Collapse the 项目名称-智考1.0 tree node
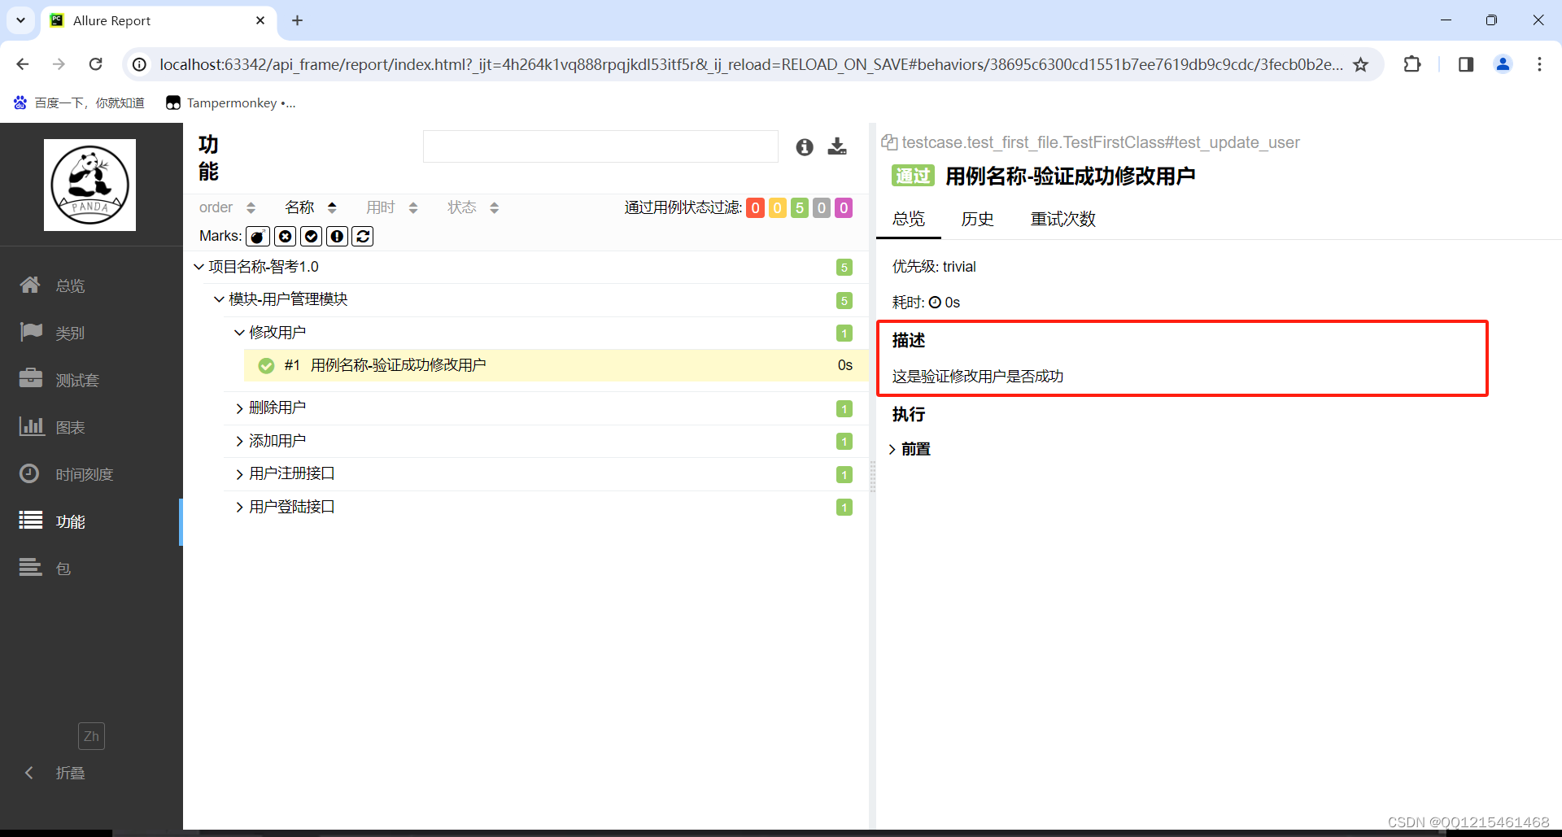Image resolution: width=1562 pixels, height=837 pixels. [199, 267]
